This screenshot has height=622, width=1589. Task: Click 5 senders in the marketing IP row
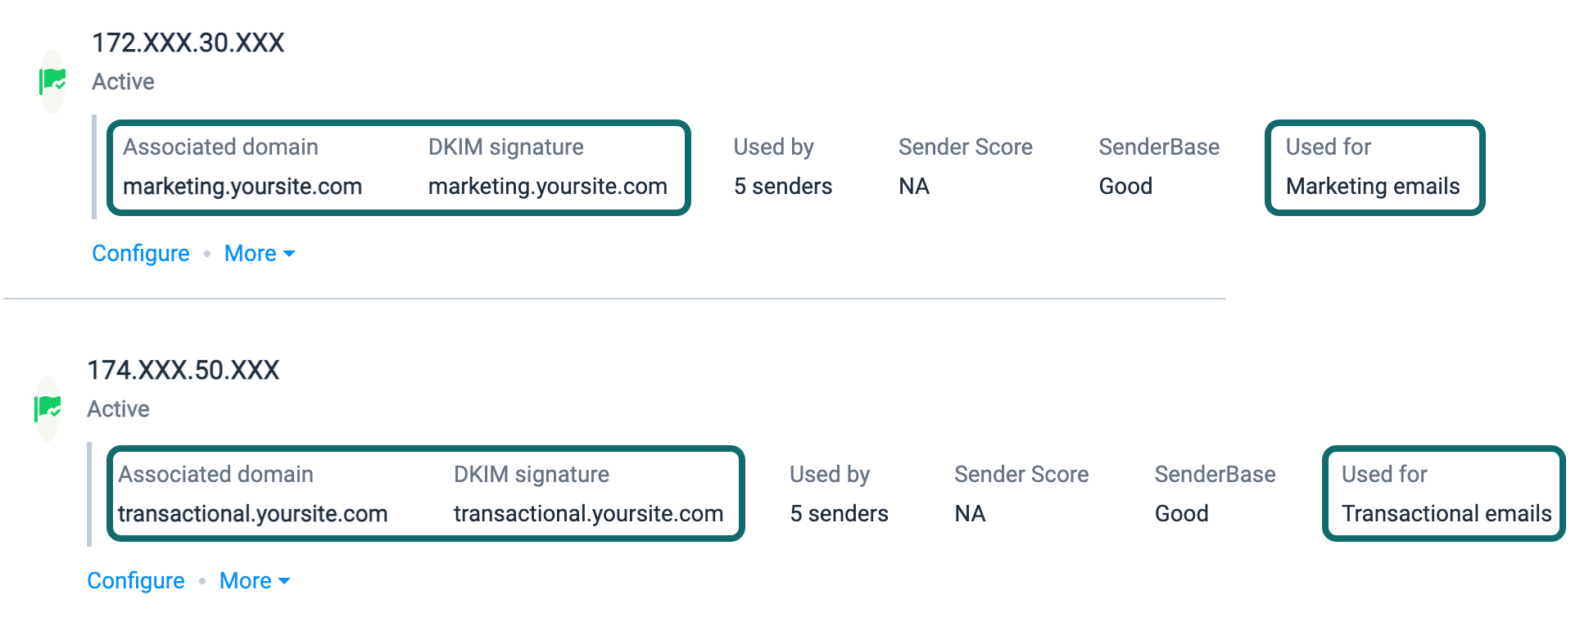[x=783, y=187]
